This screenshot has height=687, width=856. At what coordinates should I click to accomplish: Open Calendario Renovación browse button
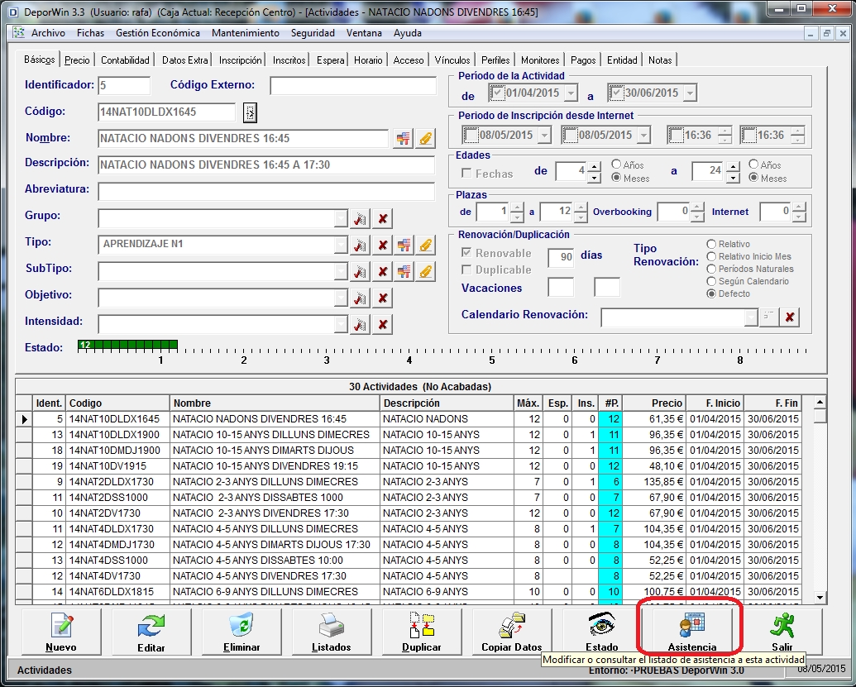coord(768,317)
